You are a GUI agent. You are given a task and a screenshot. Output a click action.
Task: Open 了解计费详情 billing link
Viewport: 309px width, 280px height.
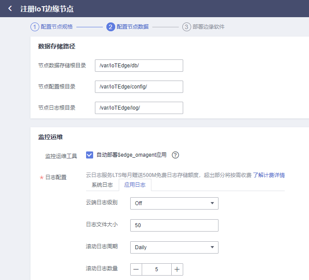point(268,175)
